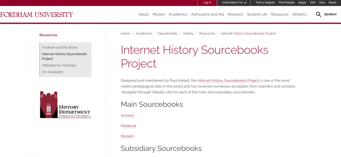Go to the Athletics menu
The image size is (341, 157).
[300, 14]
